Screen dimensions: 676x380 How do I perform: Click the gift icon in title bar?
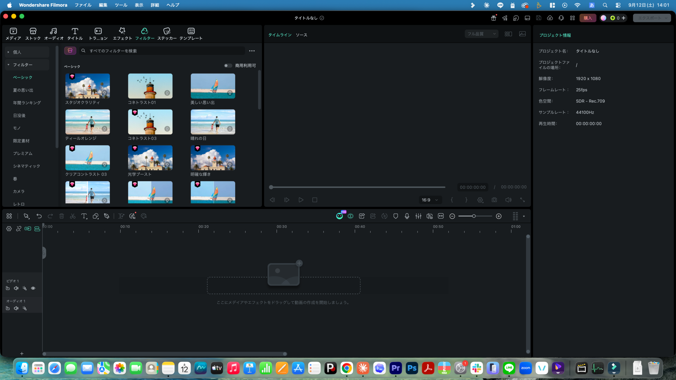tap(494, 18)
